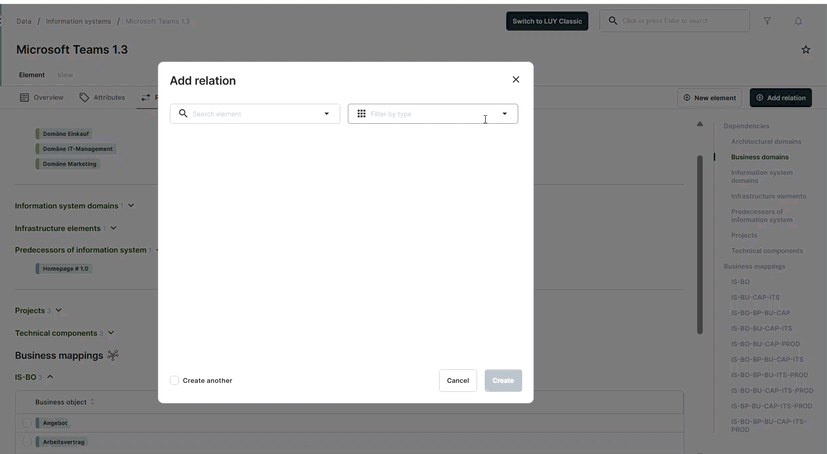Click the vertical scrollbar thumb
The image size is (827, 454).
click(700, 245)
